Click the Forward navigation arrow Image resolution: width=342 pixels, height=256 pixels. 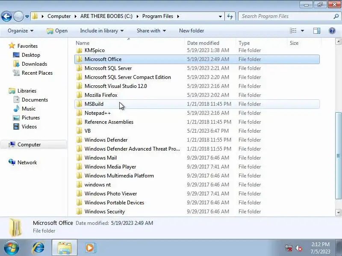point(18,16)
